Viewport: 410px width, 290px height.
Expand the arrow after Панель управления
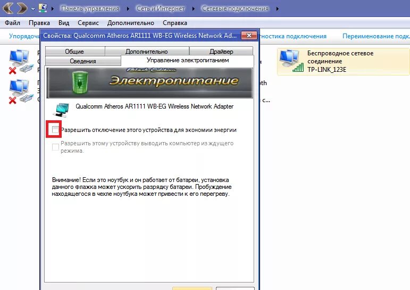[x=128, y=9]
